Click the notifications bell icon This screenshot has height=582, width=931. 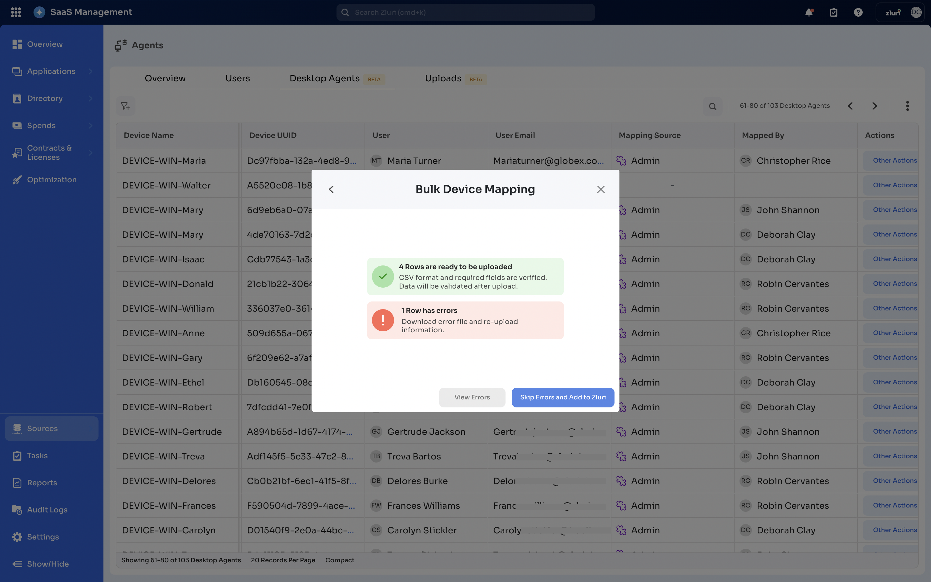click(809, 12)
